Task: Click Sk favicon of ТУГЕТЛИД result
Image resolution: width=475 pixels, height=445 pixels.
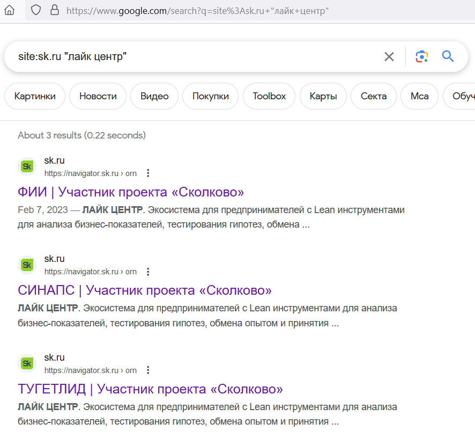Action: coord(27,363)
